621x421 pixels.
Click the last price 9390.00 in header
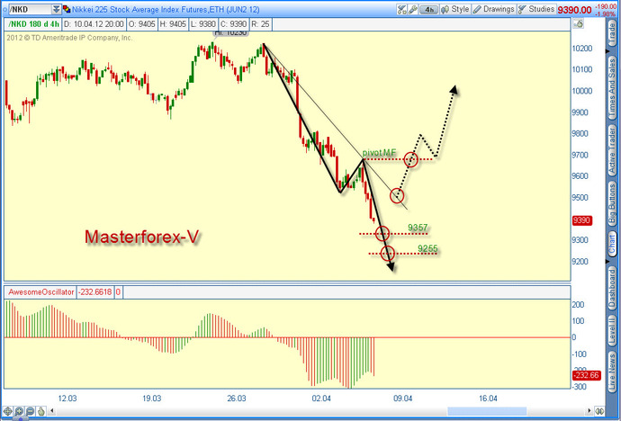pyautogui.click(x=574, y=10)
